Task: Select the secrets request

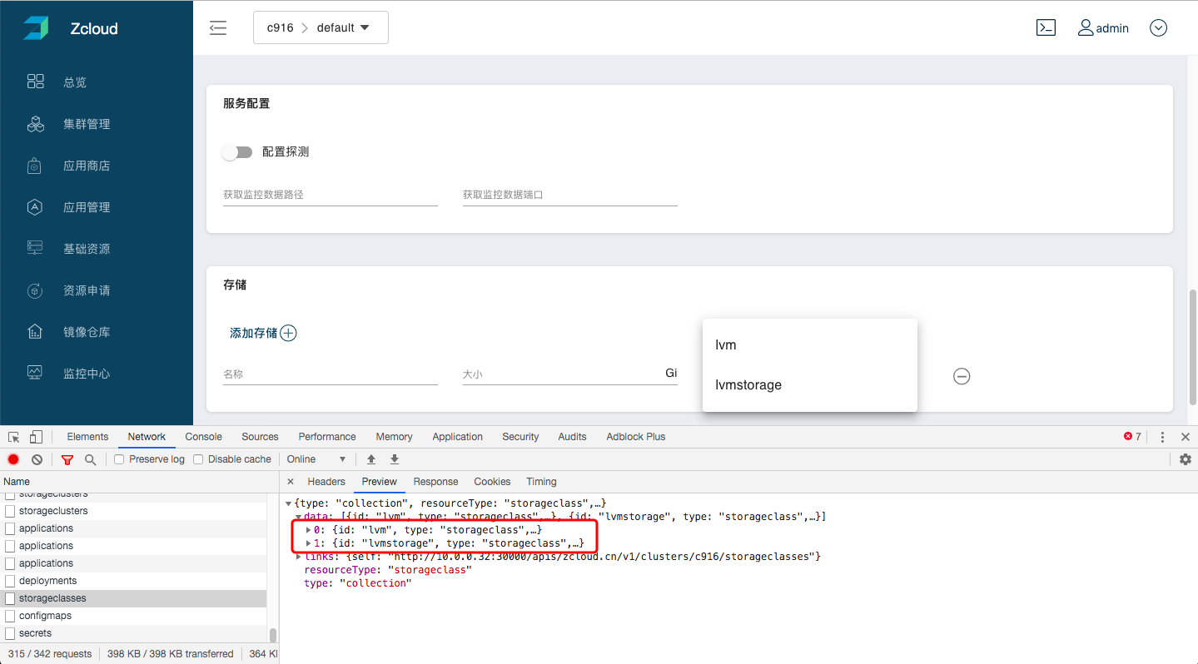Action: pos(133,633)
